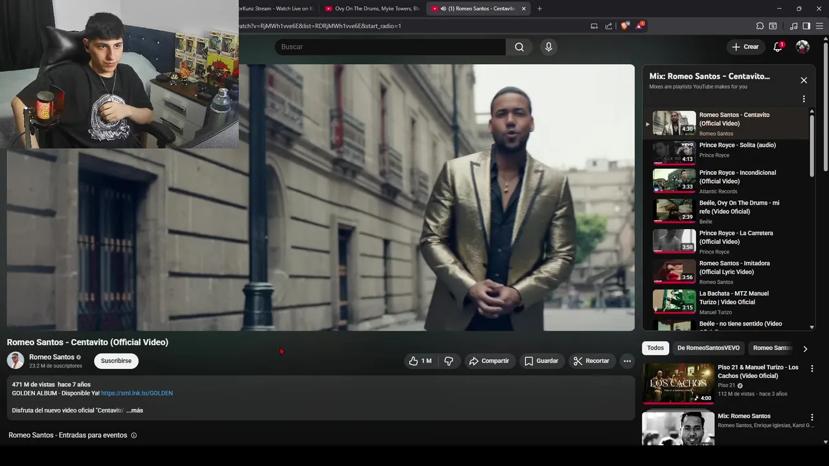This screenshot has width=829, height=466.
Task: Open the Romeo Santos channel name link
Action: click(x=52, y=357)
